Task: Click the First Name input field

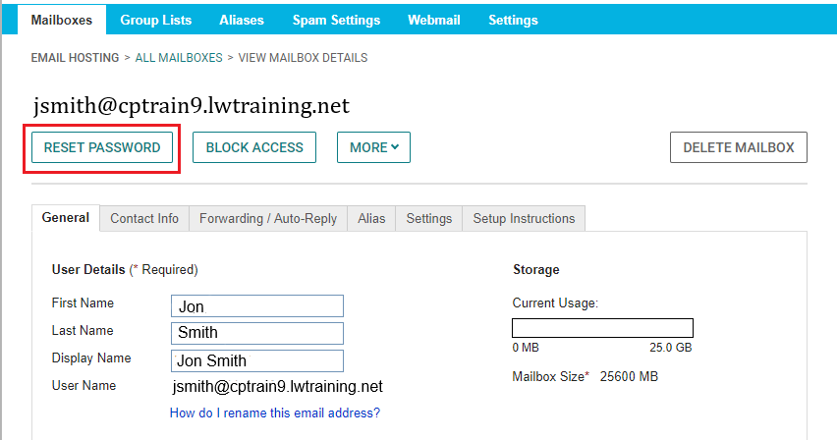Action: tap(256, 306)
